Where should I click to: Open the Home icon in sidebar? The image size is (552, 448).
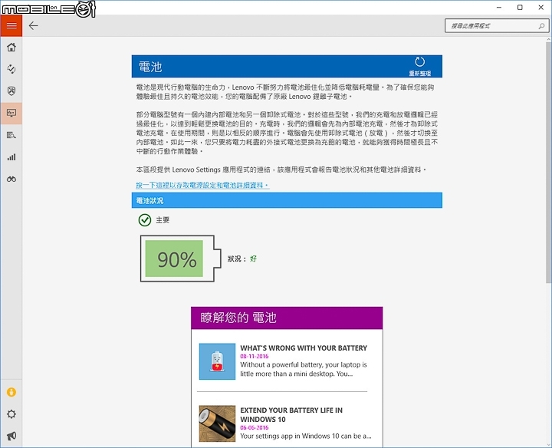click(x=11, y=48)
